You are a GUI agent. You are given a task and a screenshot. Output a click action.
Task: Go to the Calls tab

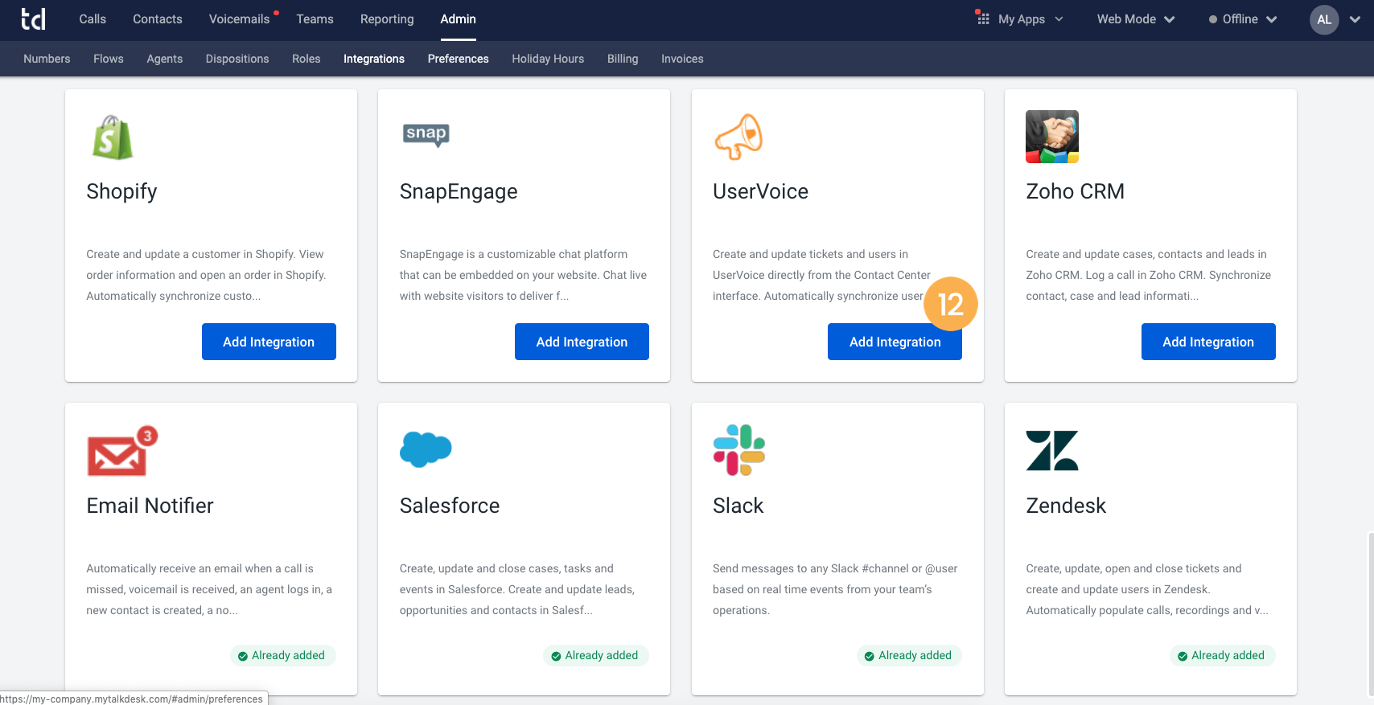coord(93,19)
